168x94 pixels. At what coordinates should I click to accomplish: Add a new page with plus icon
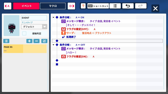click(29, 41)
